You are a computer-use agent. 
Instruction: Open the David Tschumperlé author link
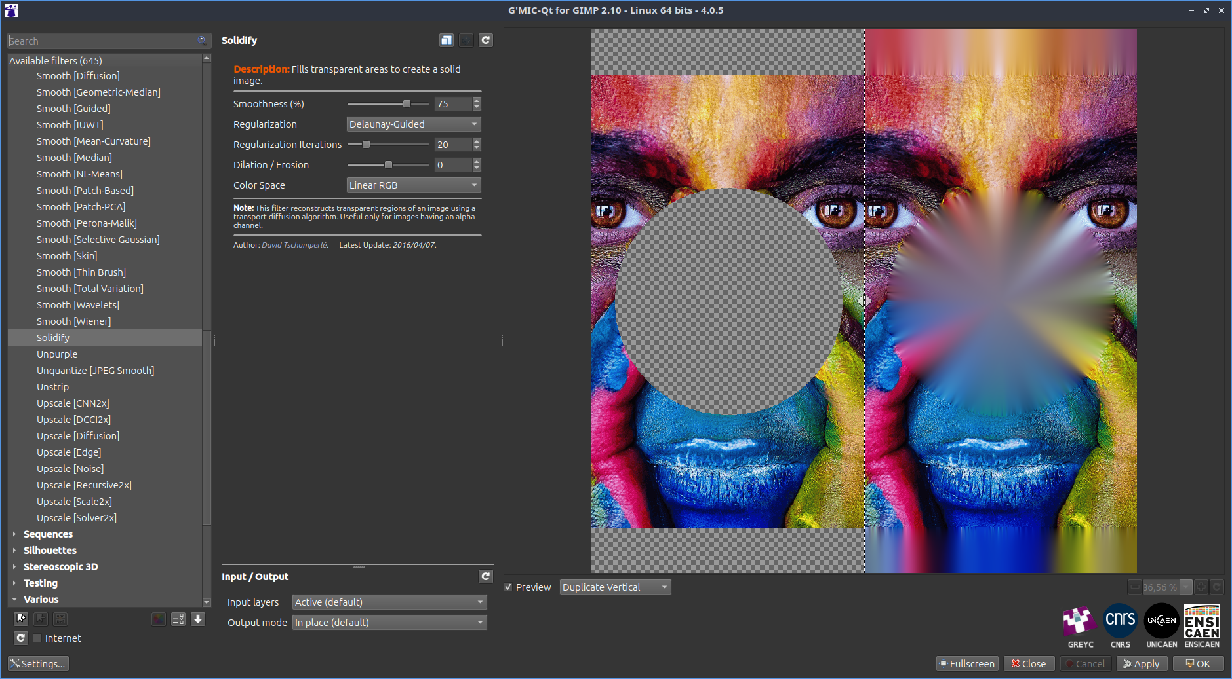(x=294, y=245)
